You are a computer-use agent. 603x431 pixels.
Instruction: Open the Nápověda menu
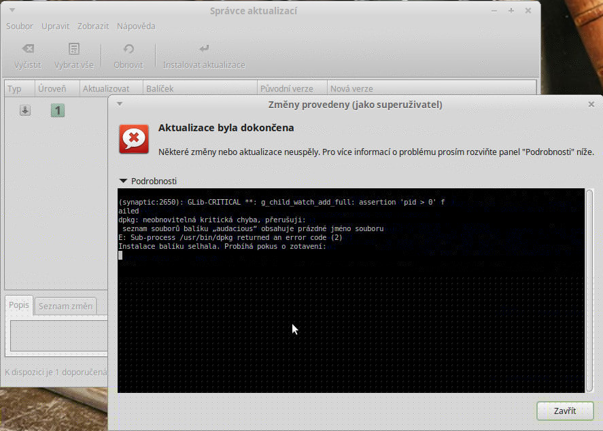click(136, 26)
